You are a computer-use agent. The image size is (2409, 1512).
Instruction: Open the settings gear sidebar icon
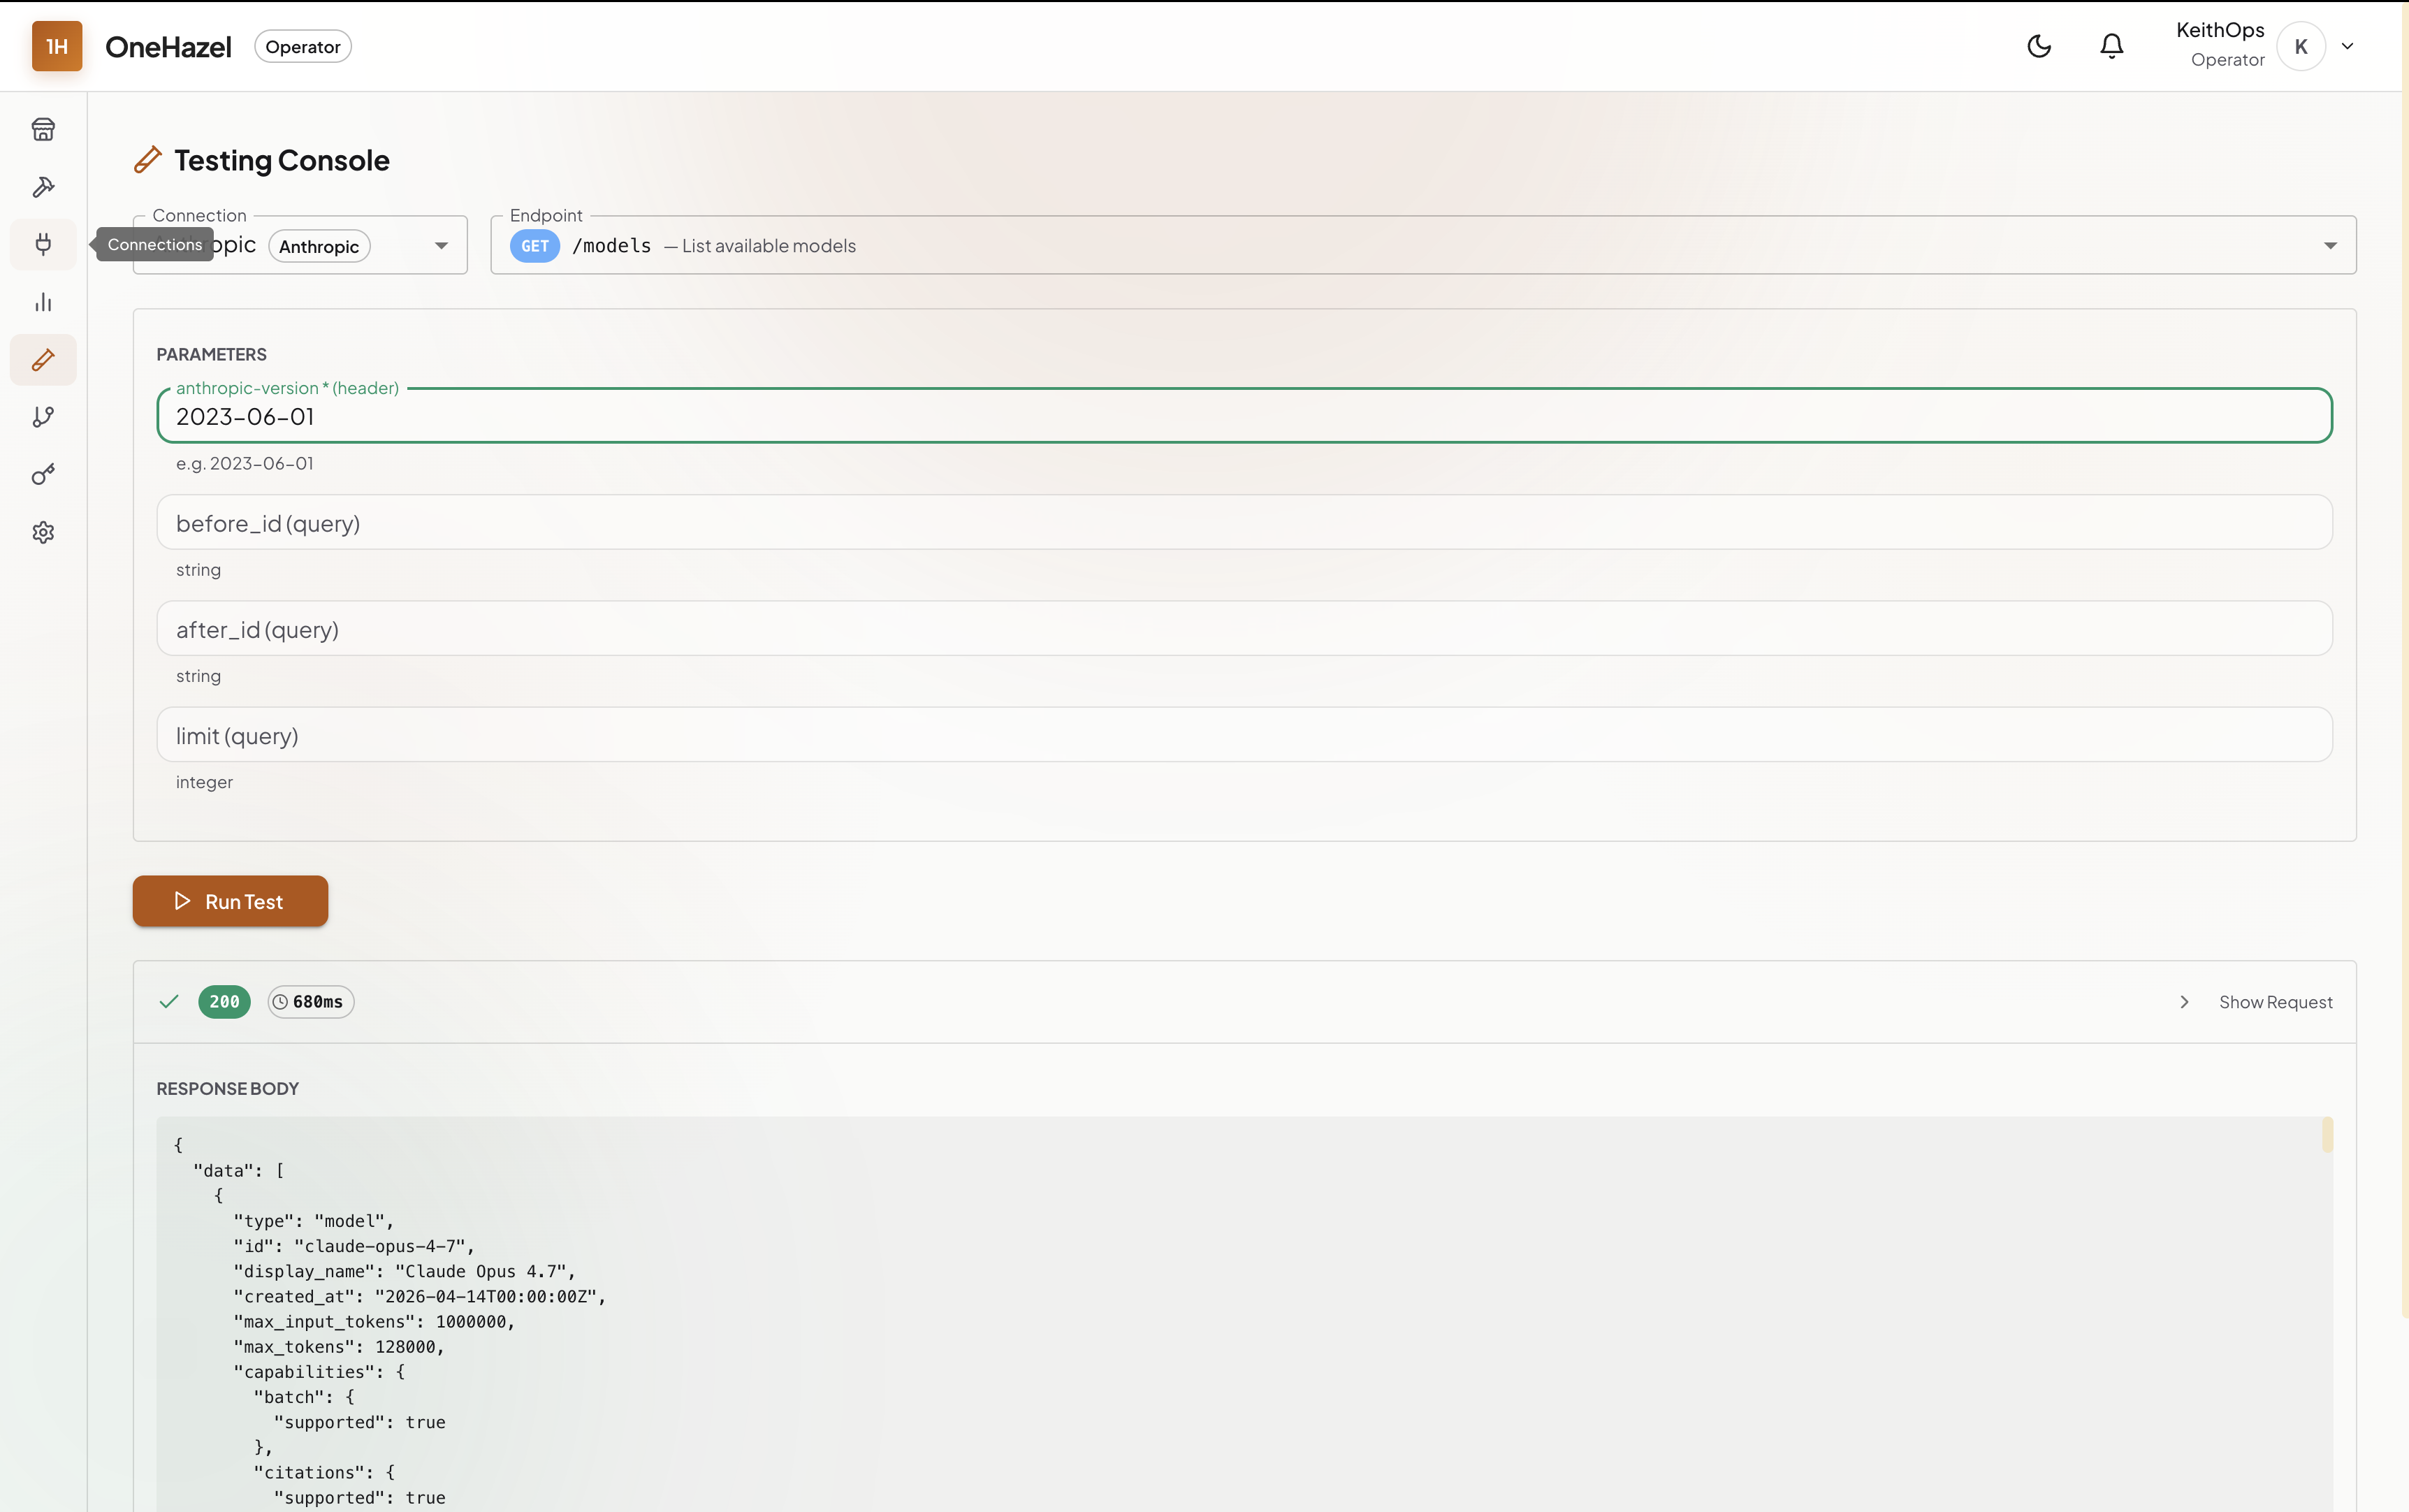pyautogui.click(x=43, y=532)
